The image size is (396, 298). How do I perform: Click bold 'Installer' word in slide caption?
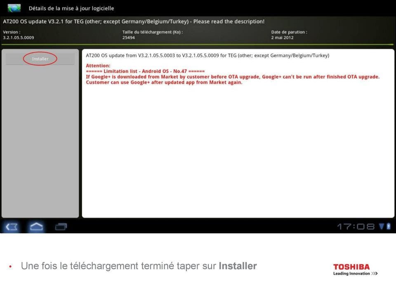[238, 266]
